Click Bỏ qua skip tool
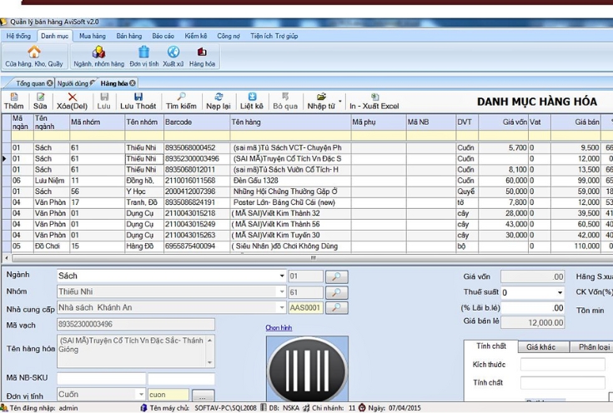The width and height of the screenshot is (613, 413). (285, 102)
